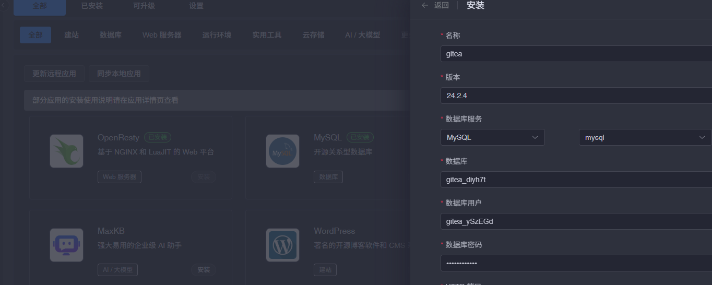Select the Web 服务器 category filter
Viewport: 712px width, 285px height.
[x=162, y=35]
